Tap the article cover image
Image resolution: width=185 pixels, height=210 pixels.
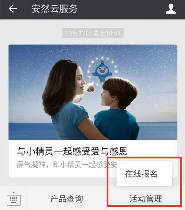[93, 92]
